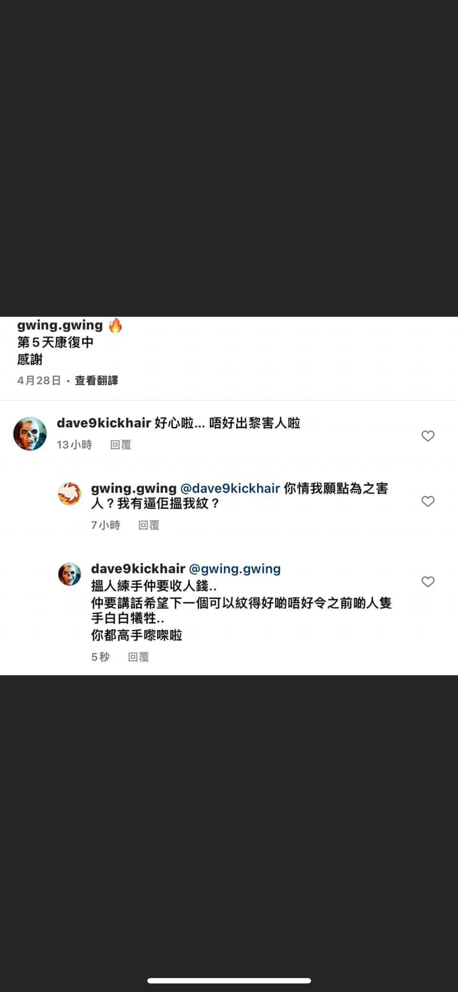Tap heart on dave9kickhair's 5秒 reply

click(x=428, y=581)
